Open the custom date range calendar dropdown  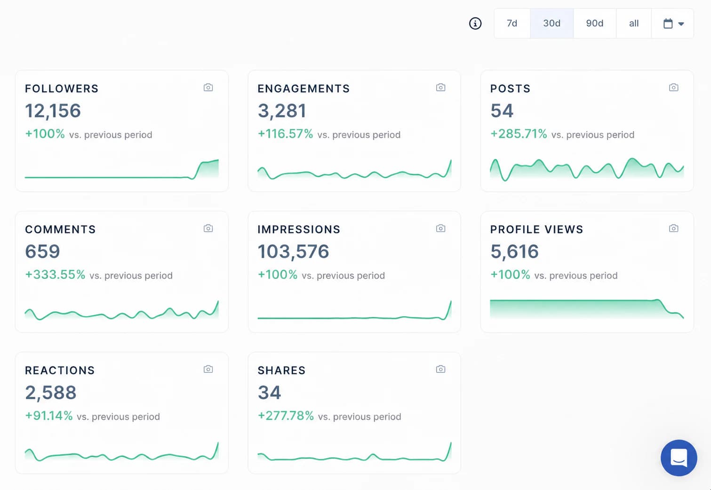click(673, 23)
